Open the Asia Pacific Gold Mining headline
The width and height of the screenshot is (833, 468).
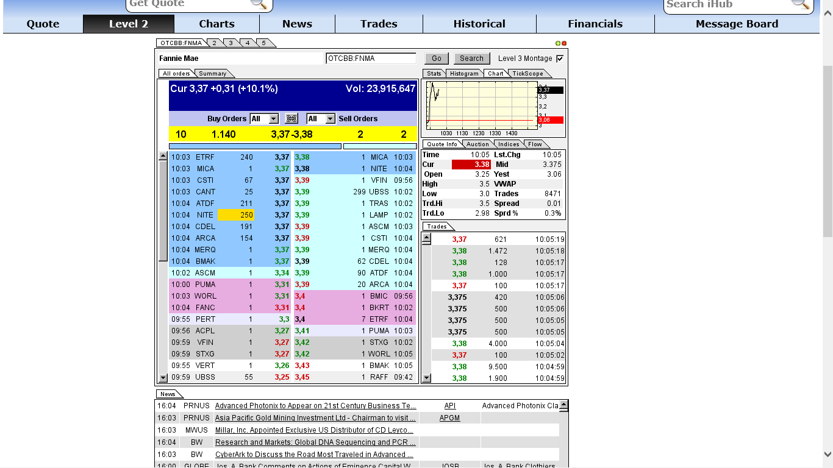(x=316, y=418)
